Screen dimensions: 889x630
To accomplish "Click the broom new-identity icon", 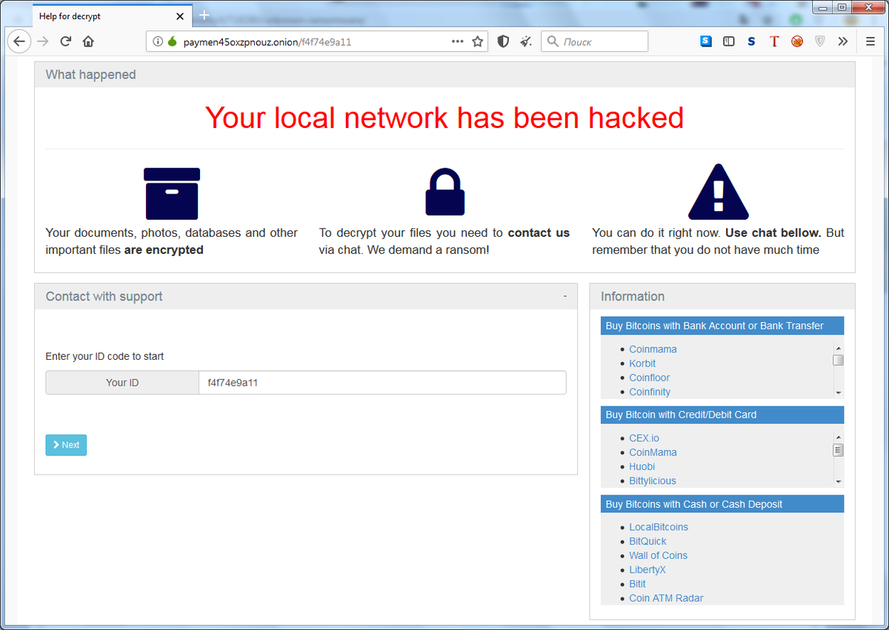I will 526,41.
